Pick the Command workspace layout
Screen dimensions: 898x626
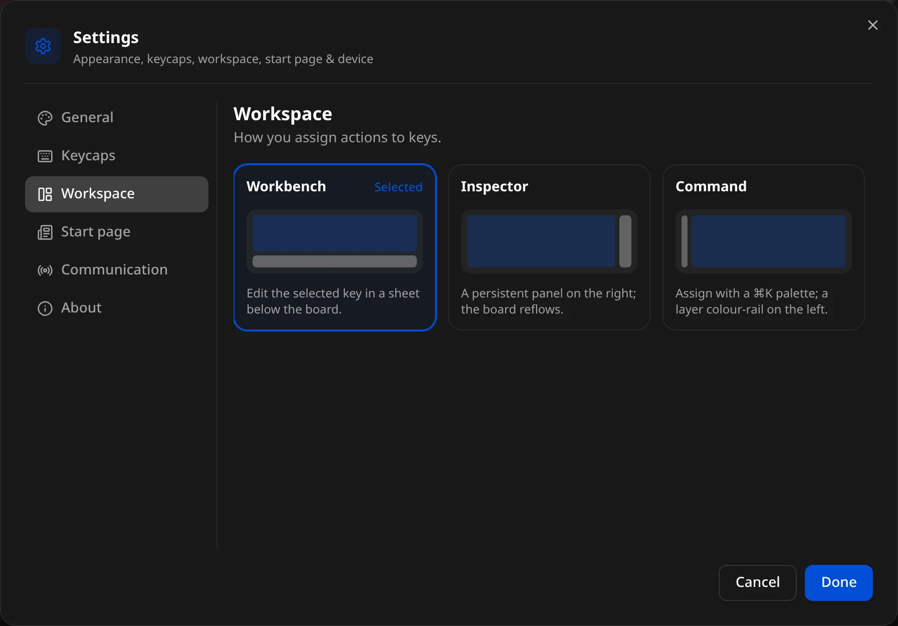click(x=764, y=247)
